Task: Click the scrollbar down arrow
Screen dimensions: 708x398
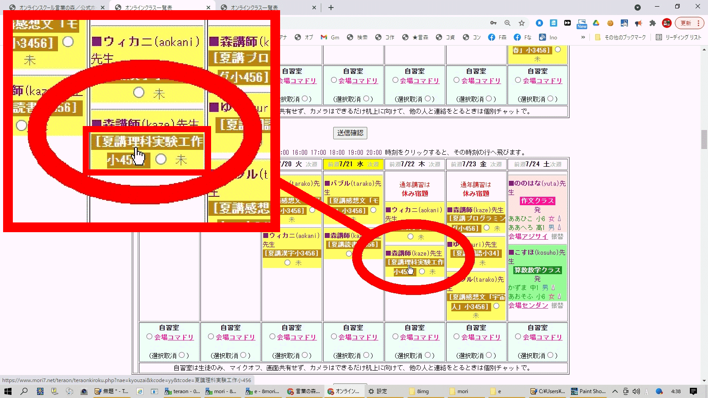Action: pyautogui.click(x=704, y=380)
